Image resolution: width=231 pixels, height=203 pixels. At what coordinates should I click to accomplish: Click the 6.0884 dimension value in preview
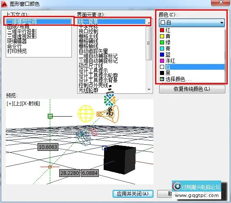tap(90, 173)
